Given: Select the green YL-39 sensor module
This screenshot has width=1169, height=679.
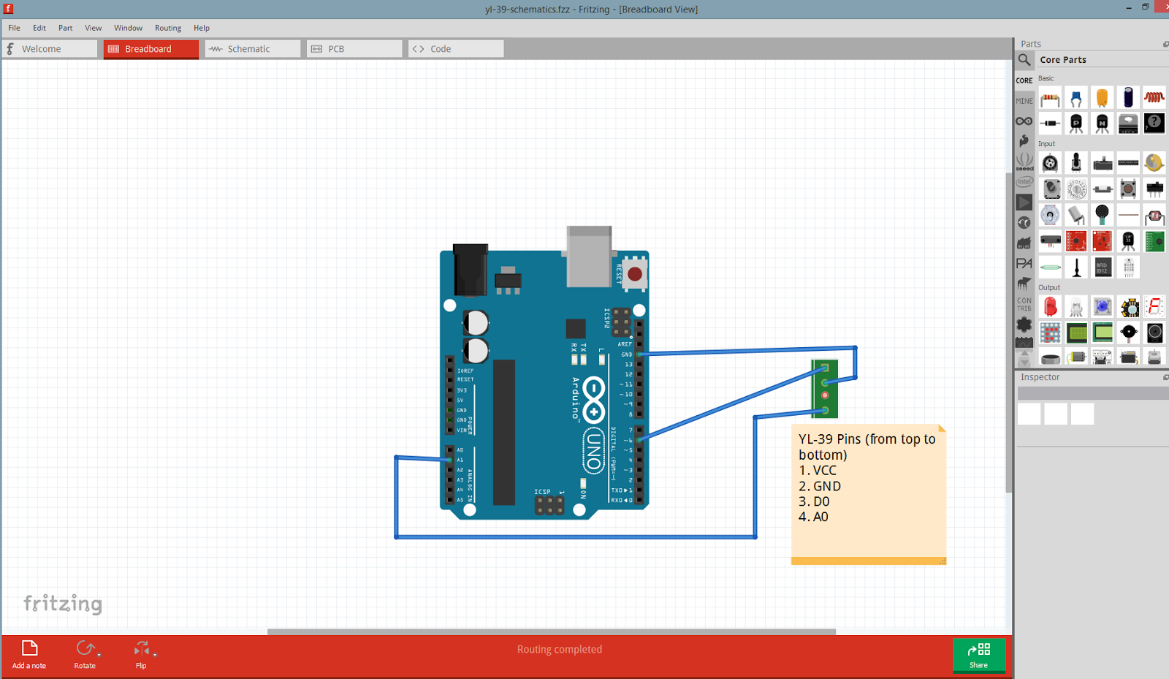Looking at the screenshot, I should point(825,389).
